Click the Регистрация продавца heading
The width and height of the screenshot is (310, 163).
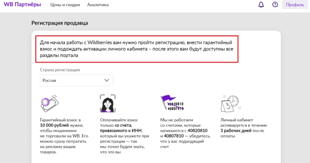60,23
